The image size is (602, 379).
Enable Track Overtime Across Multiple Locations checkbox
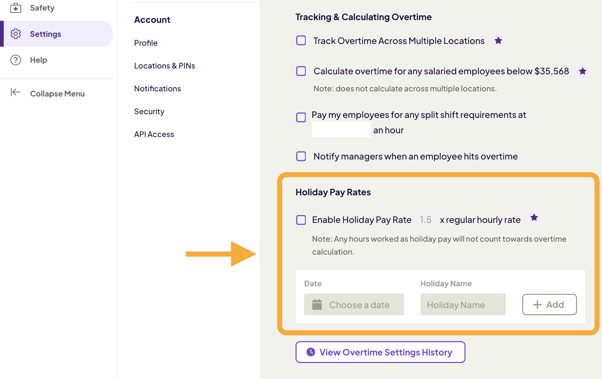tap(301, 41)
